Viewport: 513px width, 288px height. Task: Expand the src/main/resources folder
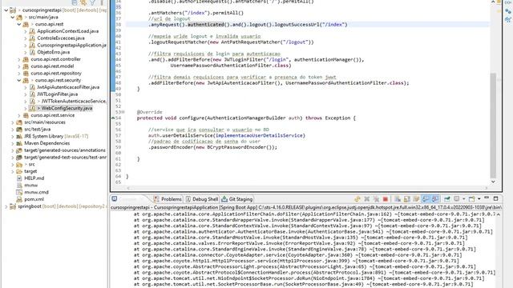click(x=13, y=122)
